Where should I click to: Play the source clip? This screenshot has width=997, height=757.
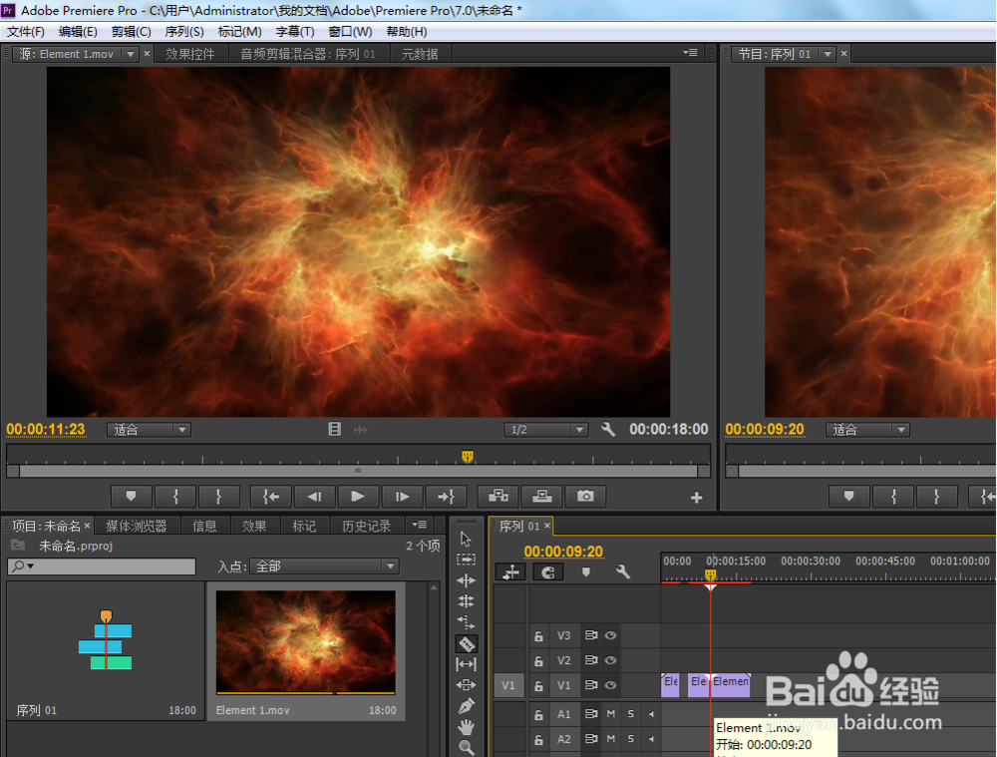point(358,496)
